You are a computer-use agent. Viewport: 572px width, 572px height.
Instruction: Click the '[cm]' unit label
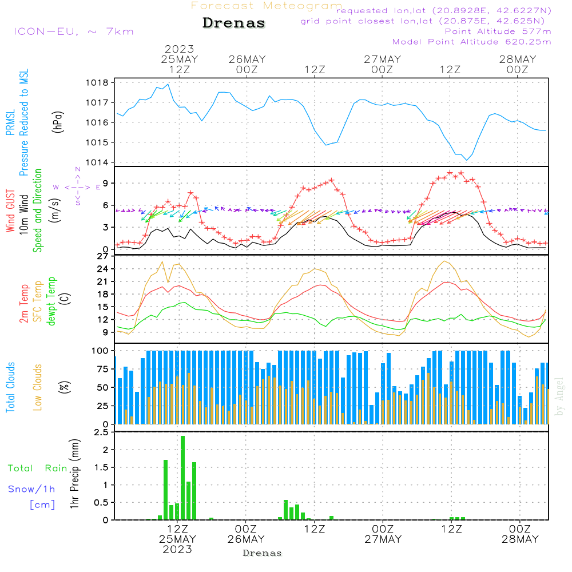click(x=42, y=505)
